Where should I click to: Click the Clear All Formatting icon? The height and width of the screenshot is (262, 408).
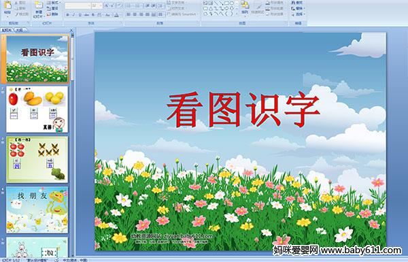coord(119,5)
